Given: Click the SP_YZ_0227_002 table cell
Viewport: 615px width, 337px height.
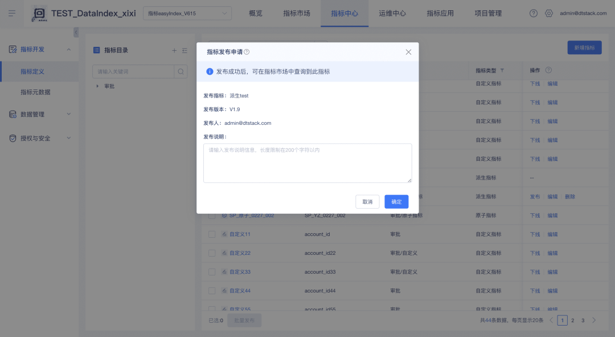Looking at the screenshot, I should point(325,216).
